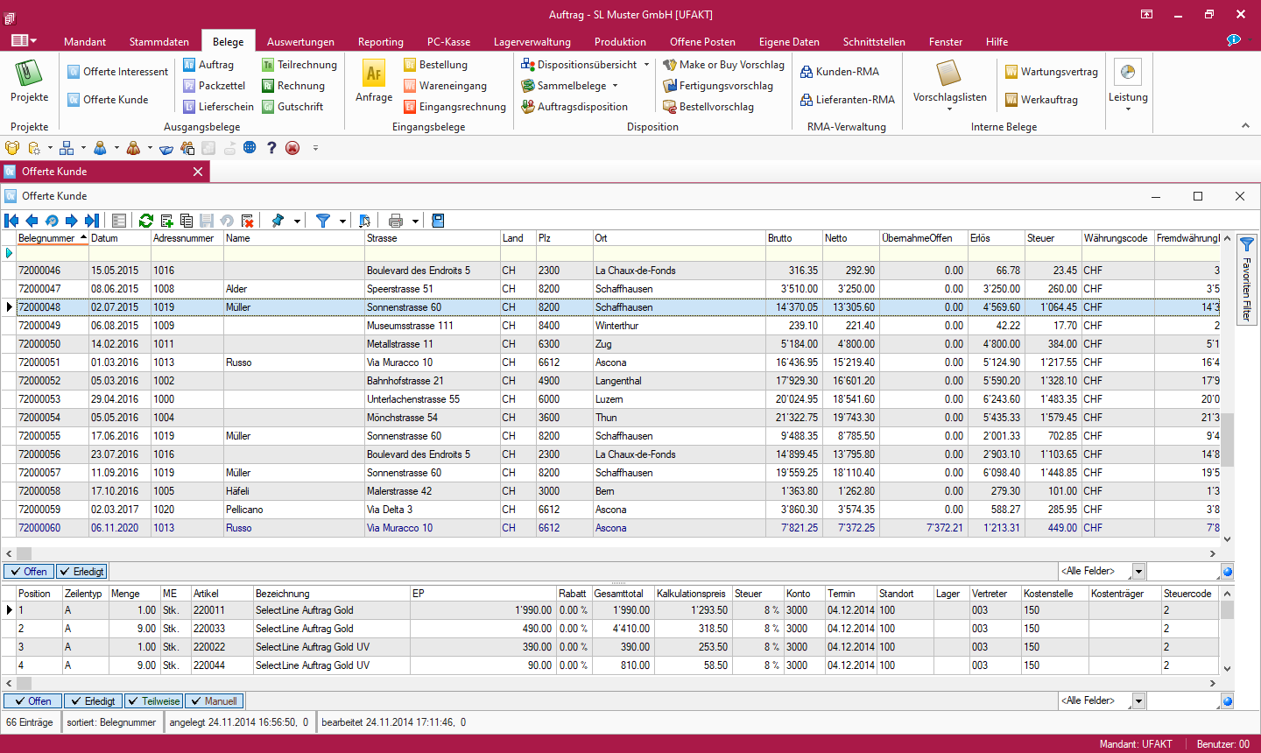Click the Bezeichnung column header in positions table
The image size is (1261, 753).
(x=331, y=594)
